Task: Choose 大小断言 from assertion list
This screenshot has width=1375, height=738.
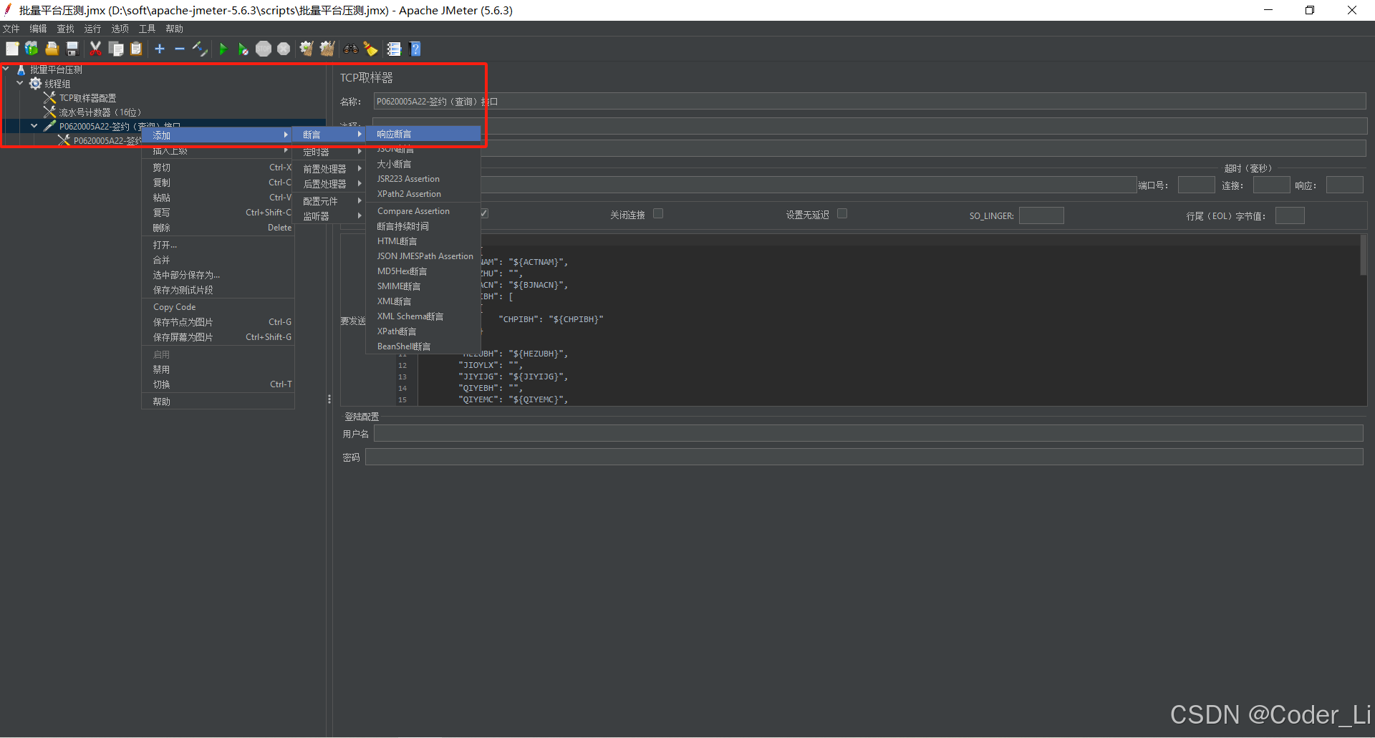Action: tap(423, 164)
